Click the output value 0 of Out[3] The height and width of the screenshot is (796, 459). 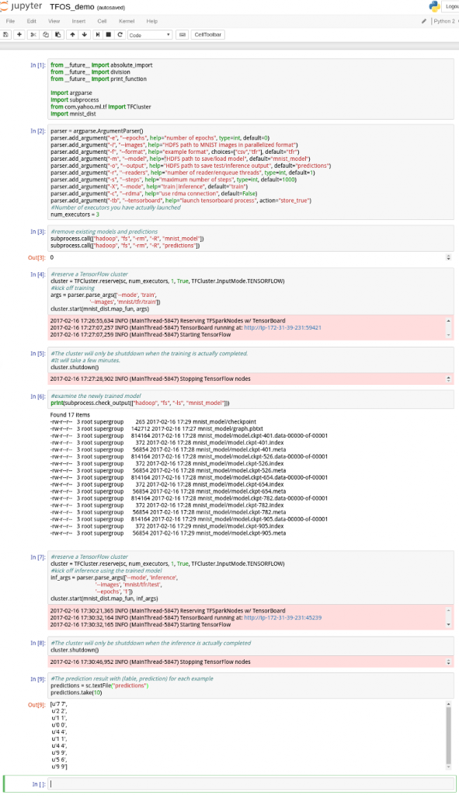[x=52, y=257]
